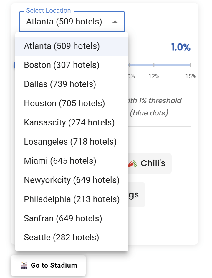Set threshold slider to 12% mark
The width and height of the screenshot is (212, 278).
coord(154,65)
